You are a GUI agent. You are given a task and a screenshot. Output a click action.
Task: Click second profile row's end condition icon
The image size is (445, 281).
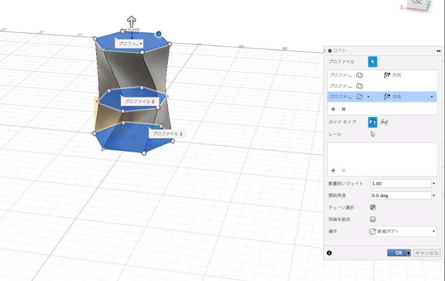point(359,86)
